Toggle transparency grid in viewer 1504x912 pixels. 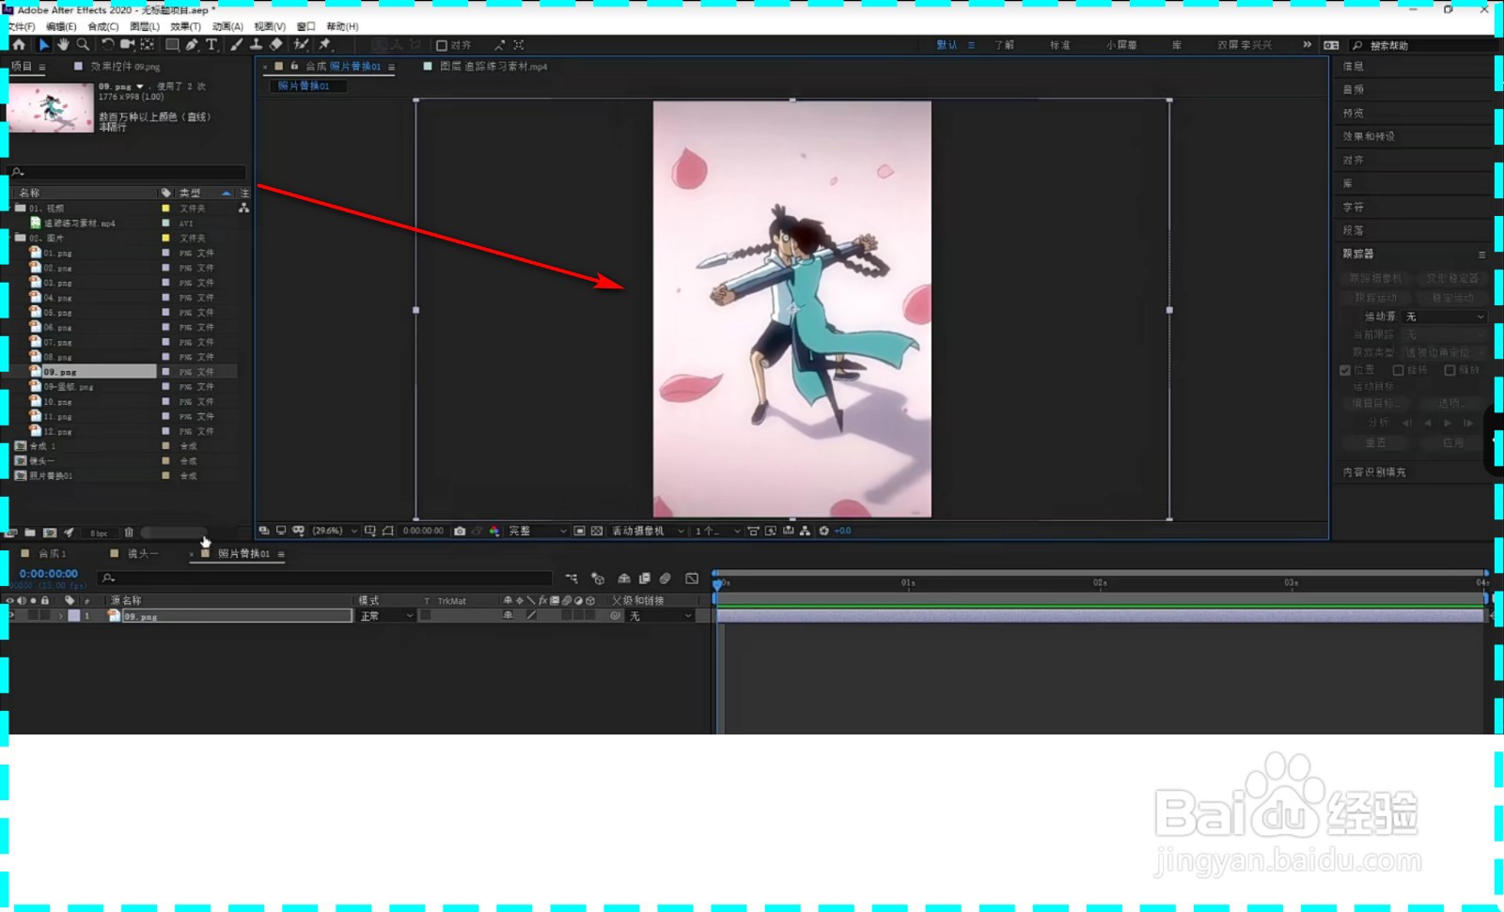[597, 531]
